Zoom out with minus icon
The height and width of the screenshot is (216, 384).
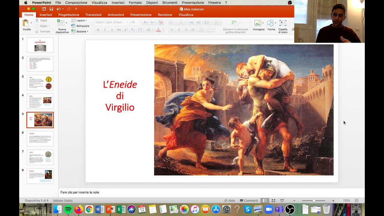294,201
